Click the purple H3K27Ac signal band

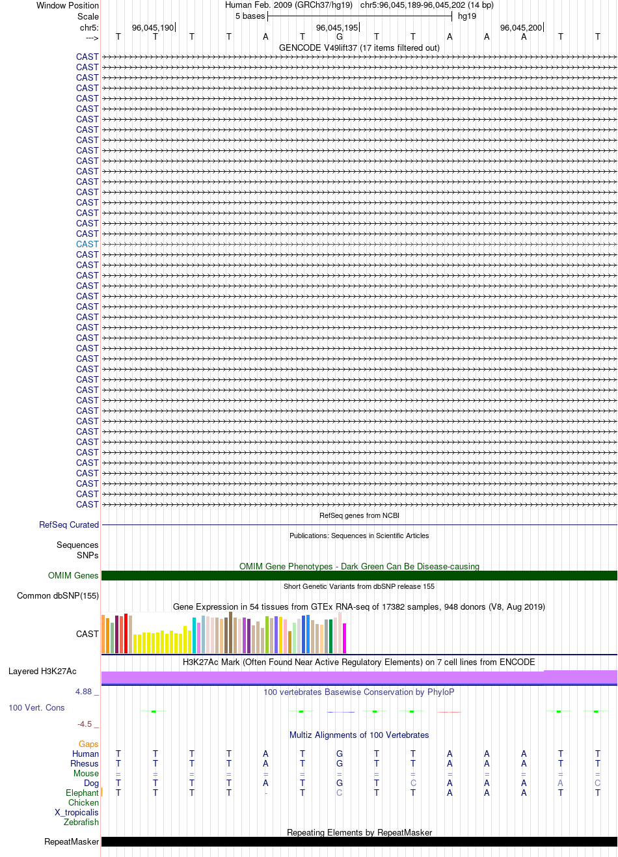359,677
